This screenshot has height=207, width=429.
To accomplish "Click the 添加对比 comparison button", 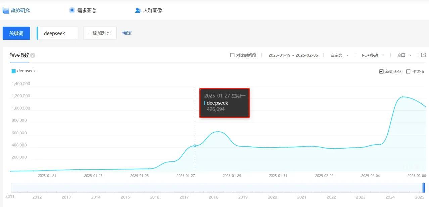I will (100, 33).
